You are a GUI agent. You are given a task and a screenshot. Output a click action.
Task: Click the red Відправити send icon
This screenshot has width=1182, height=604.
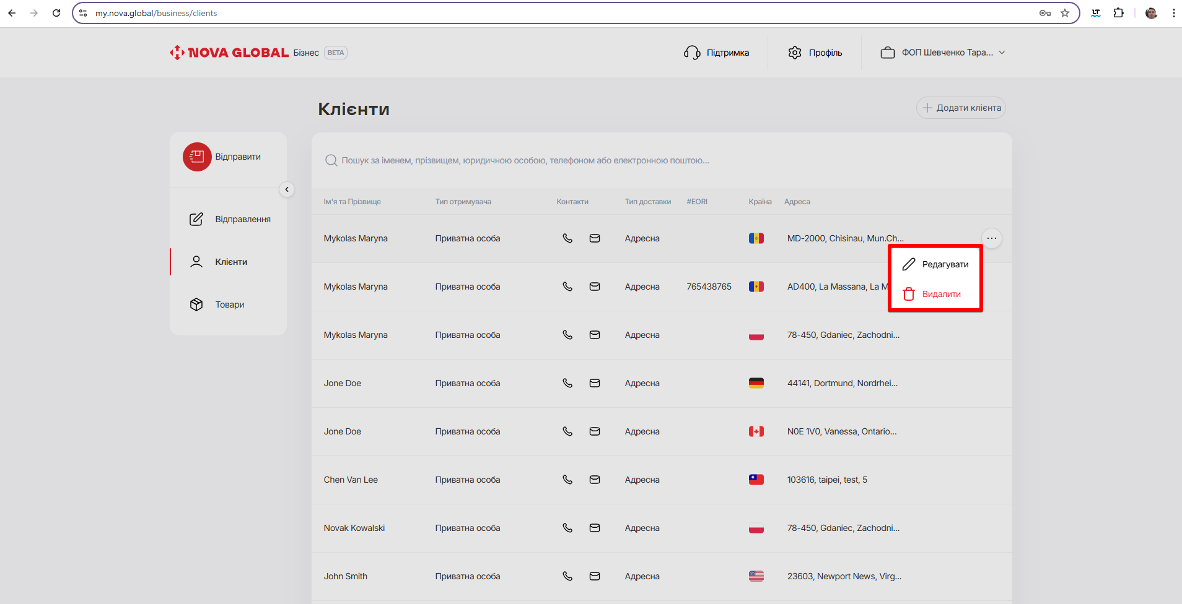coord(197,157)
